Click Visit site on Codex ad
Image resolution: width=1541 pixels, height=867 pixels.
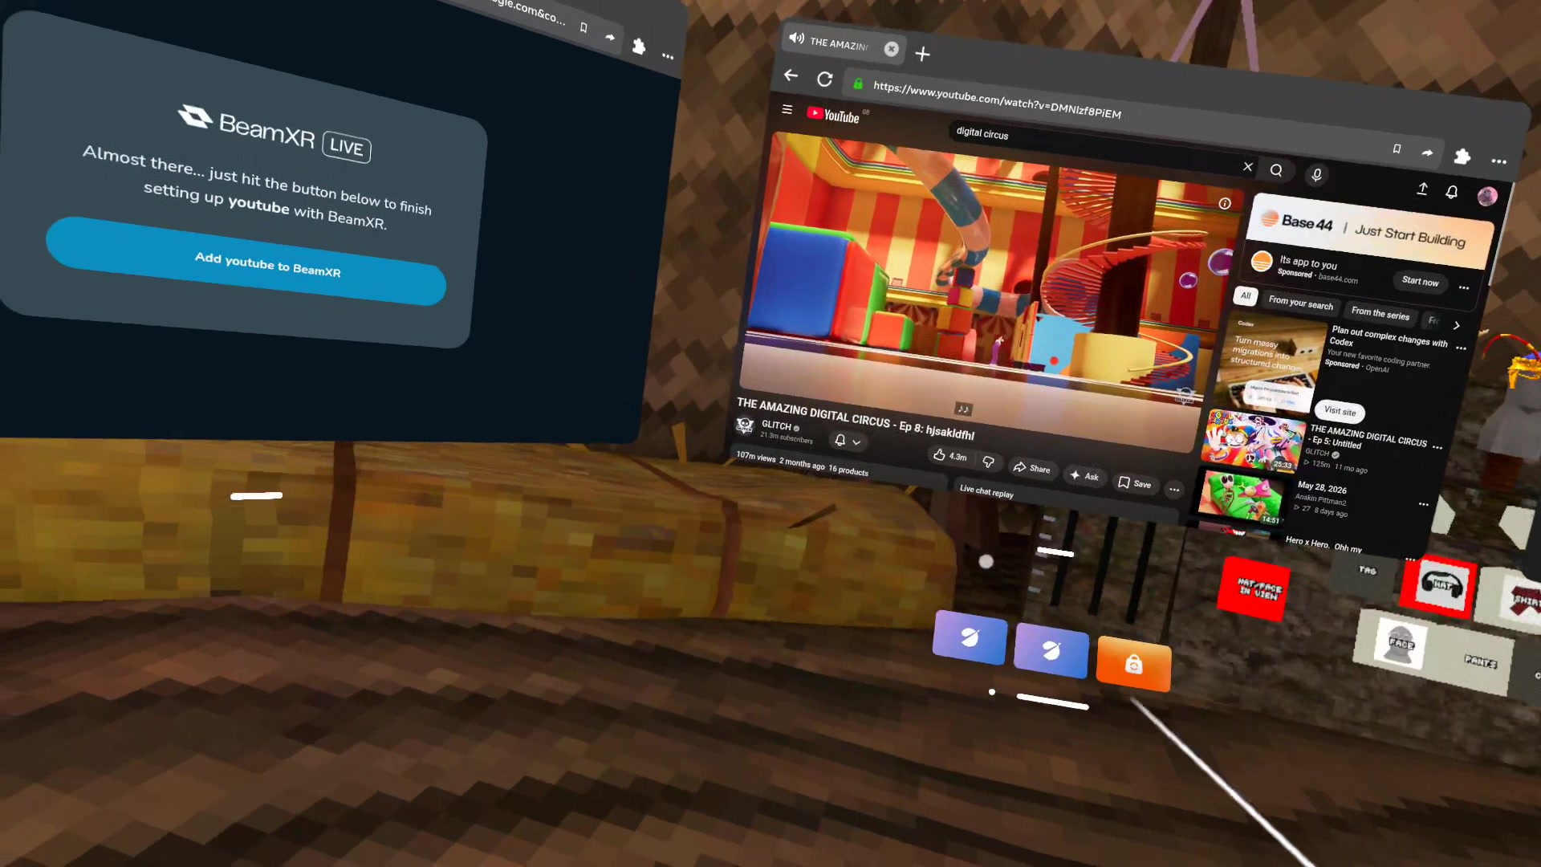click(1340, 411)
